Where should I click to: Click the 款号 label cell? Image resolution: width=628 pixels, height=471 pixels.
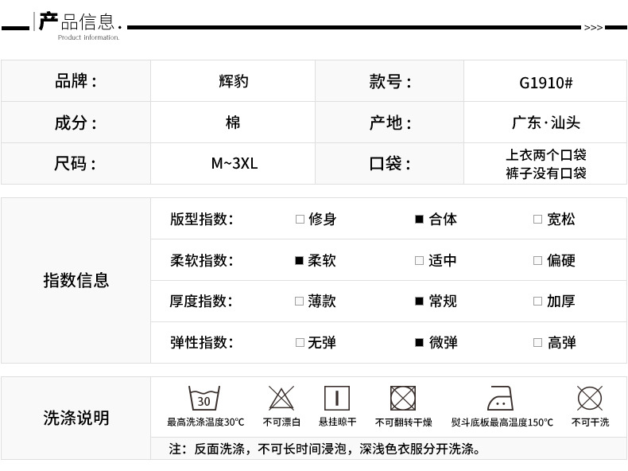[x=390, y=81]
